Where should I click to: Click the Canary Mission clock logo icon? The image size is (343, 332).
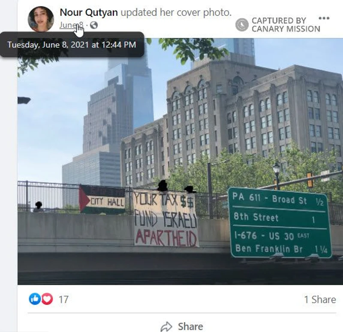pos(242,25)
